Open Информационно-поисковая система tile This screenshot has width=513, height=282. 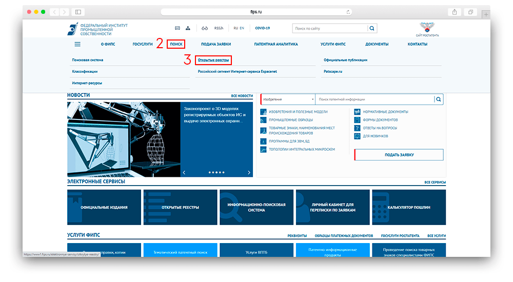click(x=256, y=207)
